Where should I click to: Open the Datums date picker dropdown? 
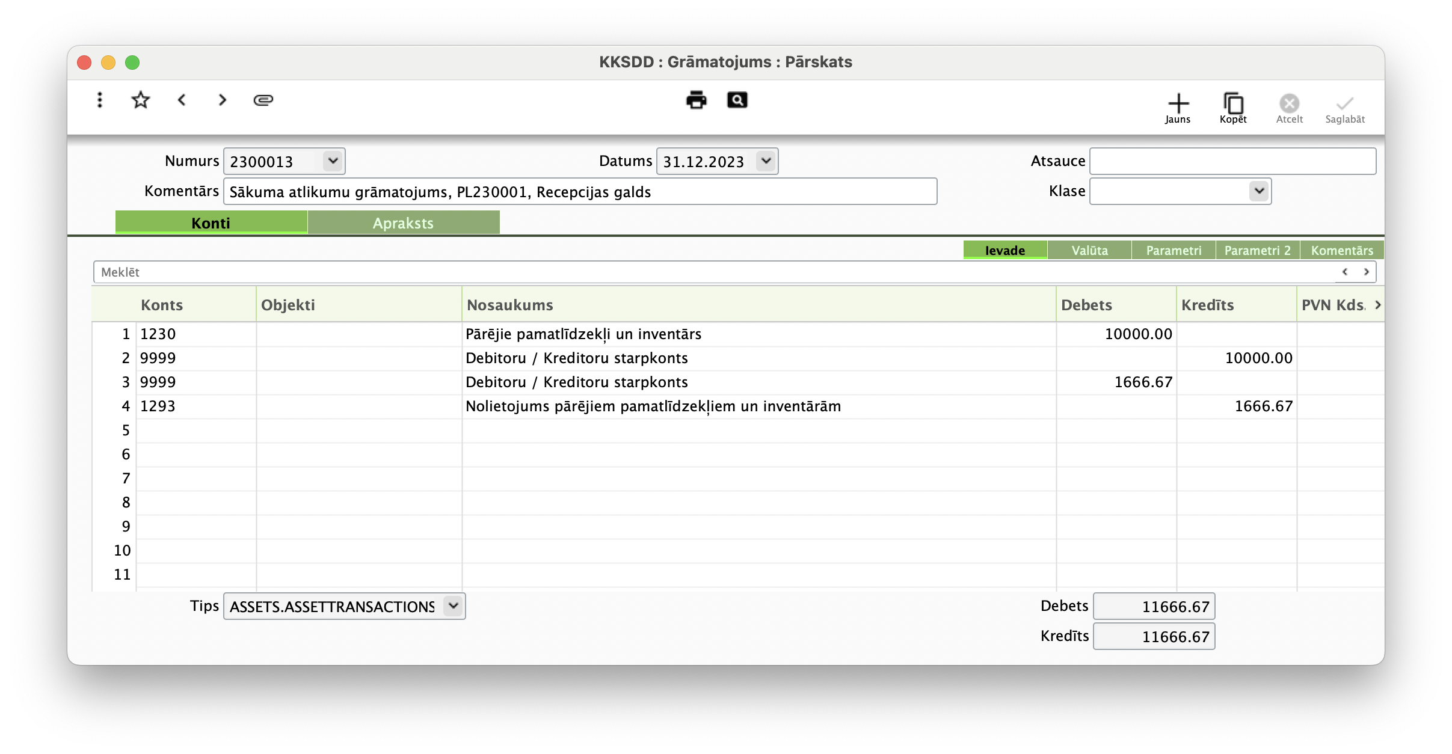766,161
